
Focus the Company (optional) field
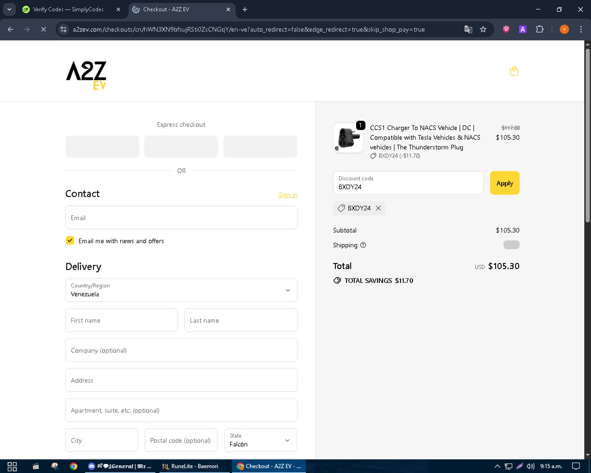point(181,350)
